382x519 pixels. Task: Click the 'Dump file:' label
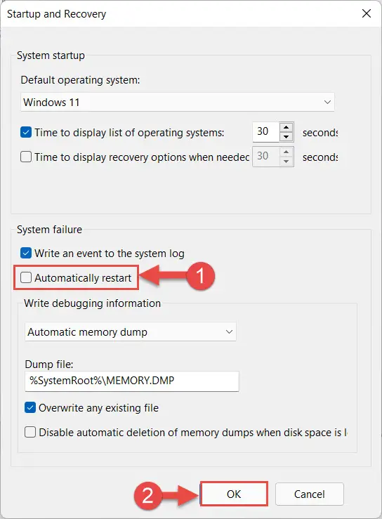pyautogui.click(x=49, y=364)
